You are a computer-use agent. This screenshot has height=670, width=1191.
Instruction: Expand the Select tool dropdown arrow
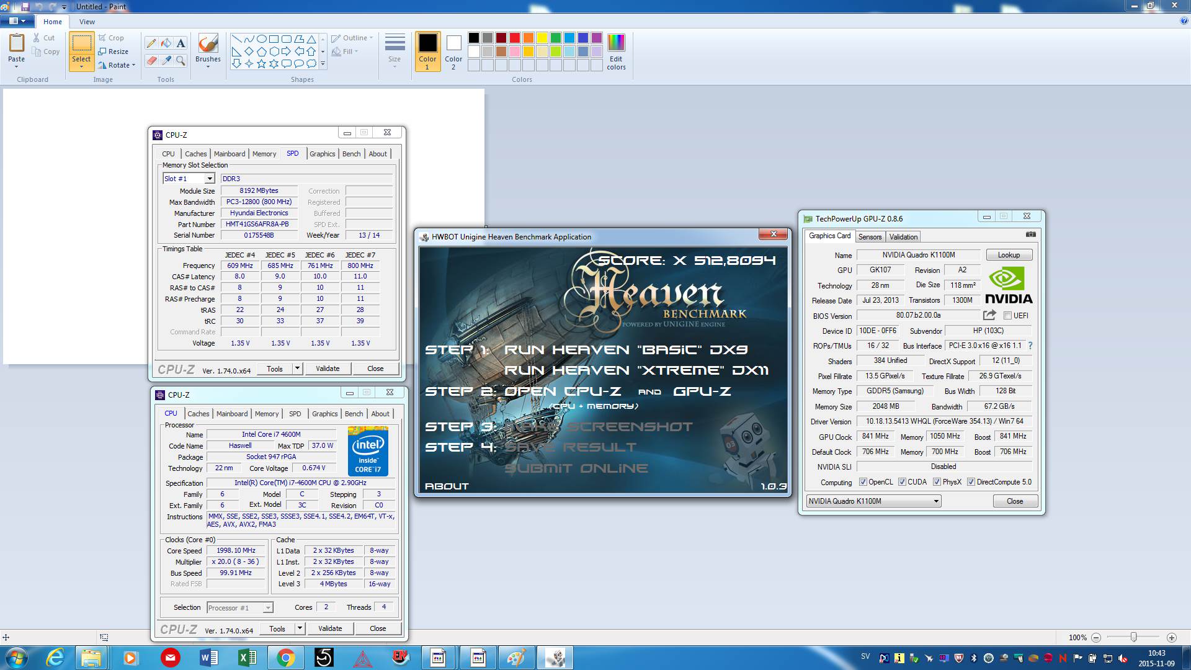81,66
